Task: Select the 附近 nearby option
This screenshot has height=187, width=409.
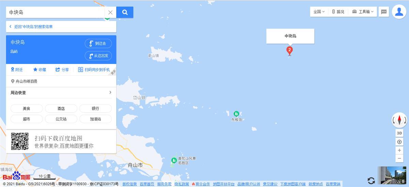Action: [x=17, y=69]
